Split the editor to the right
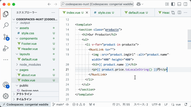Image resolution: width=191 pixels, height=107 pixels. pos(179,12)
